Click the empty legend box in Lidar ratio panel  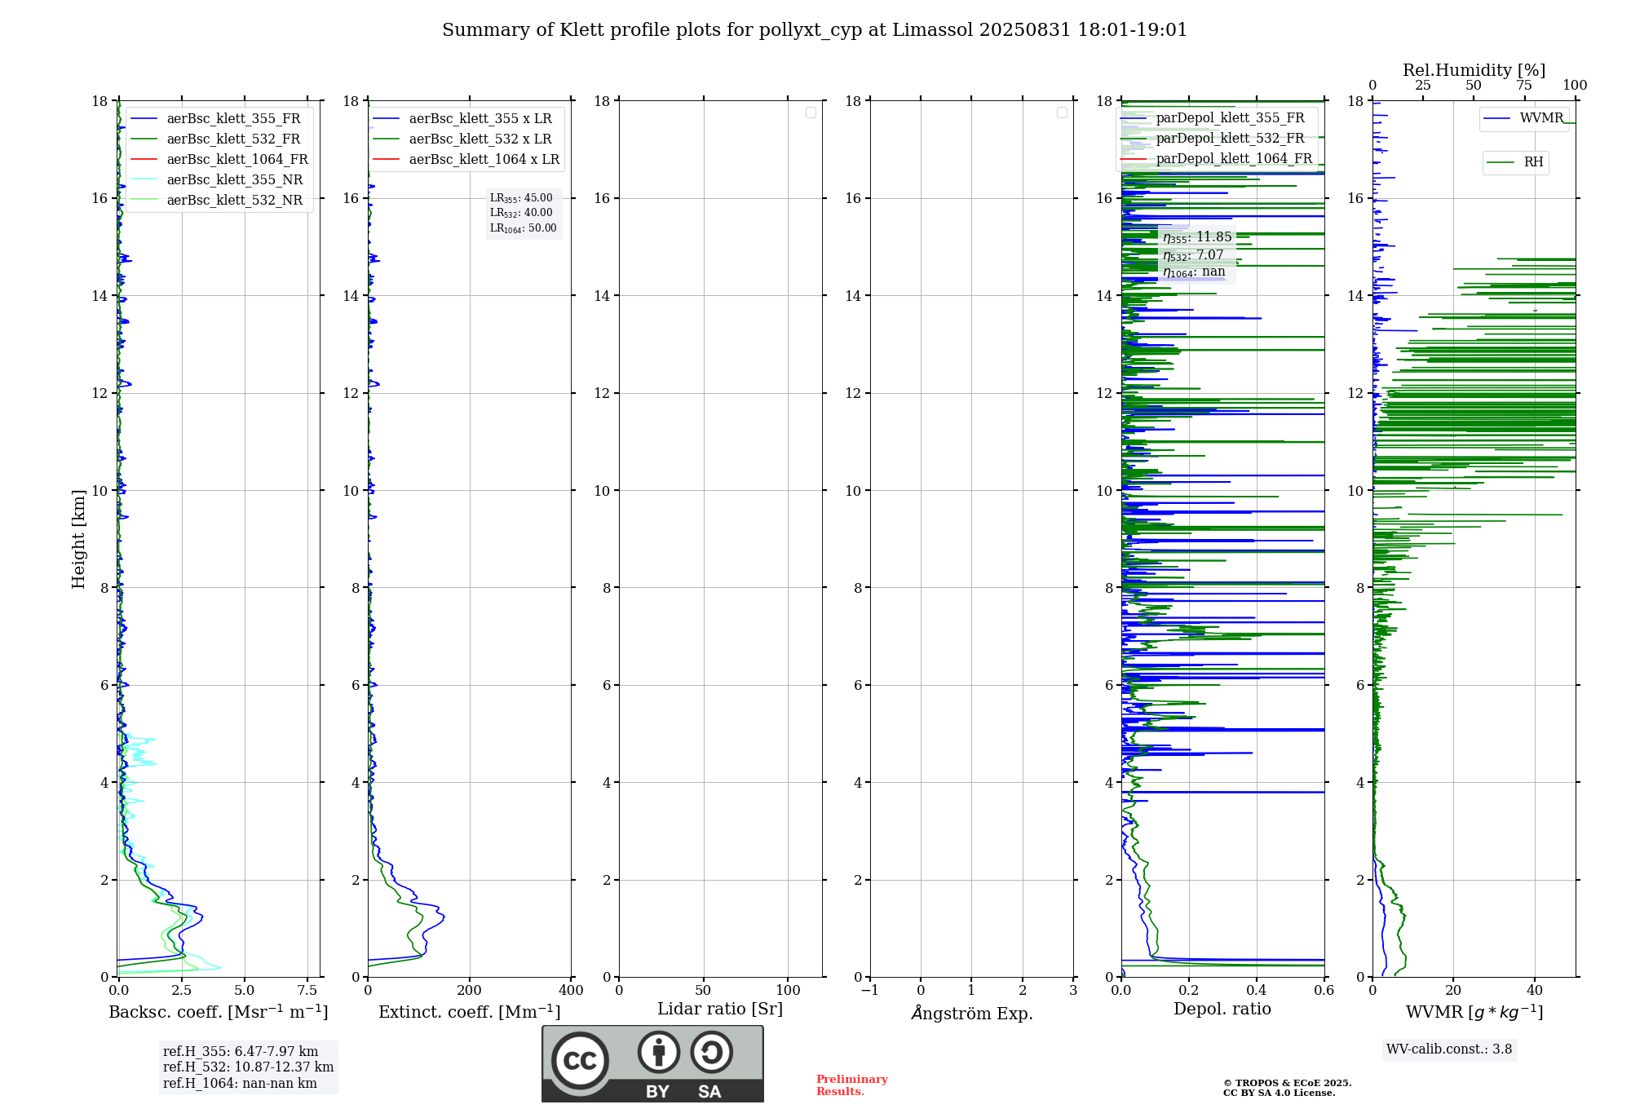click(x=811, y=113)
